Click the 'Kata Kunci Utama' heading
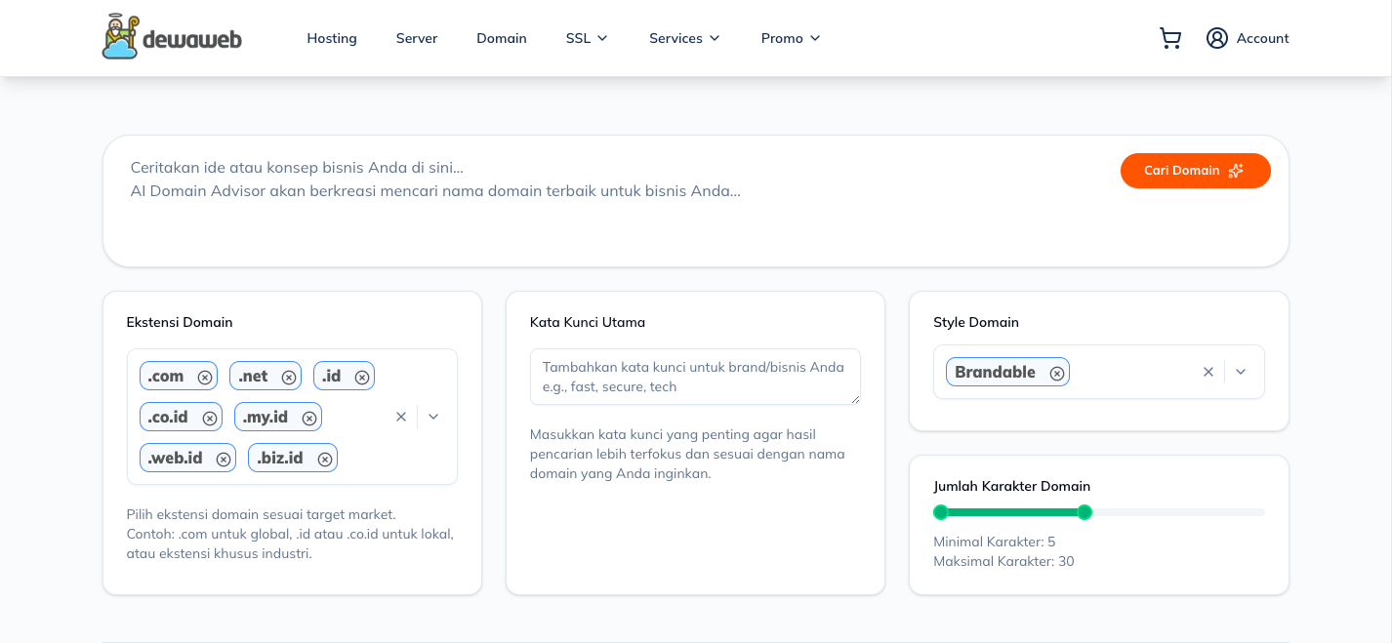This screenshot has height=643, width=1392. pos(588,322)
